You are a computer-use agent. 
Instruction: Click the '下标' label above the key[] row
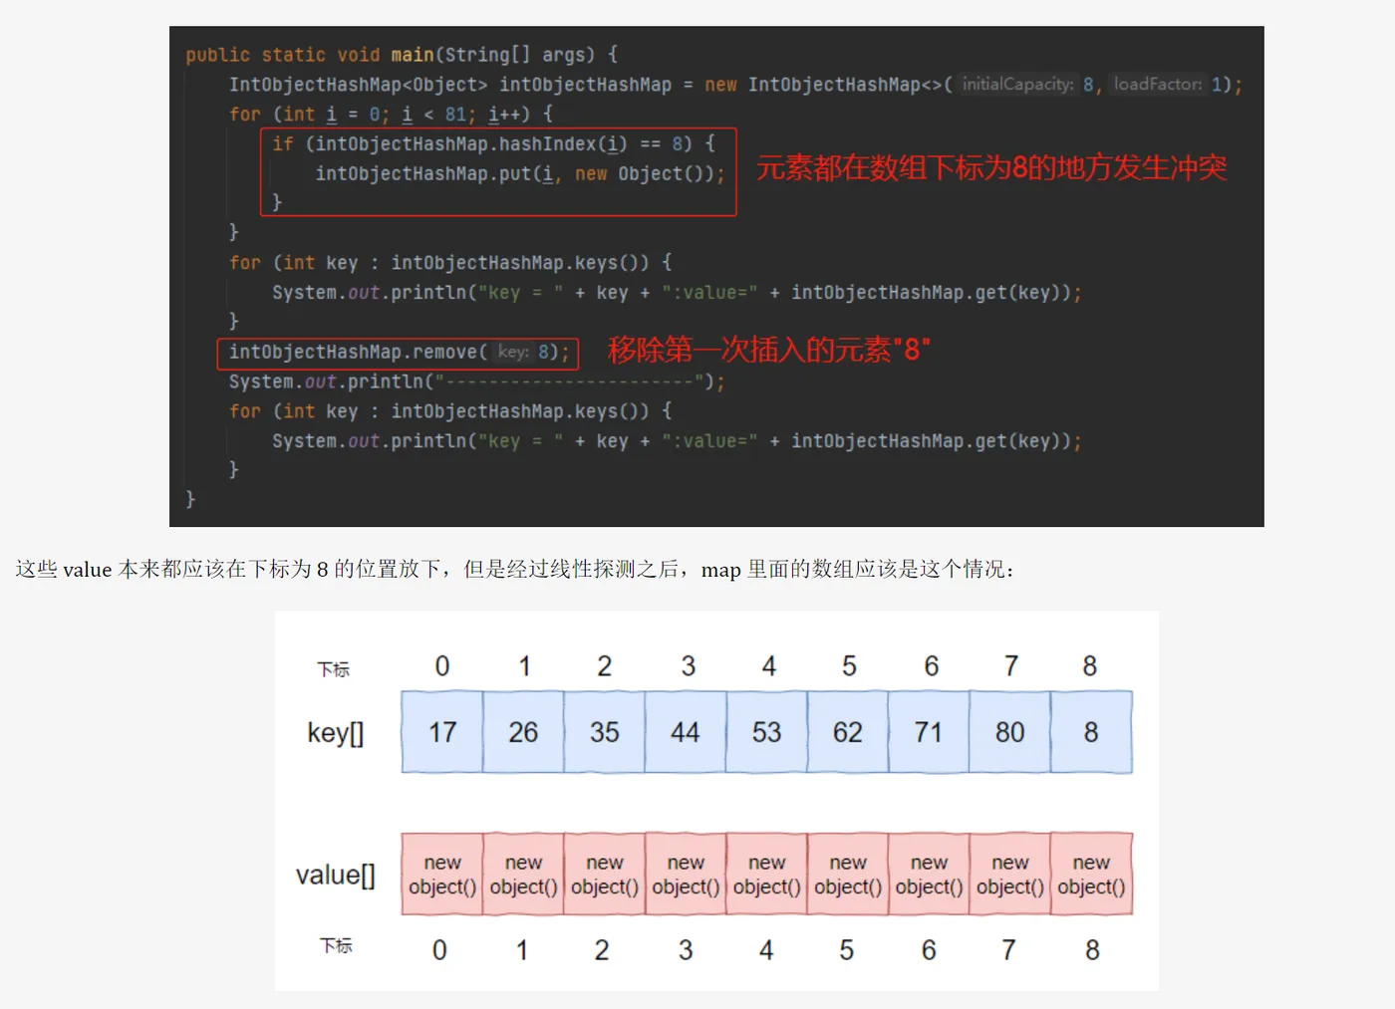click(x=334, y=669)
